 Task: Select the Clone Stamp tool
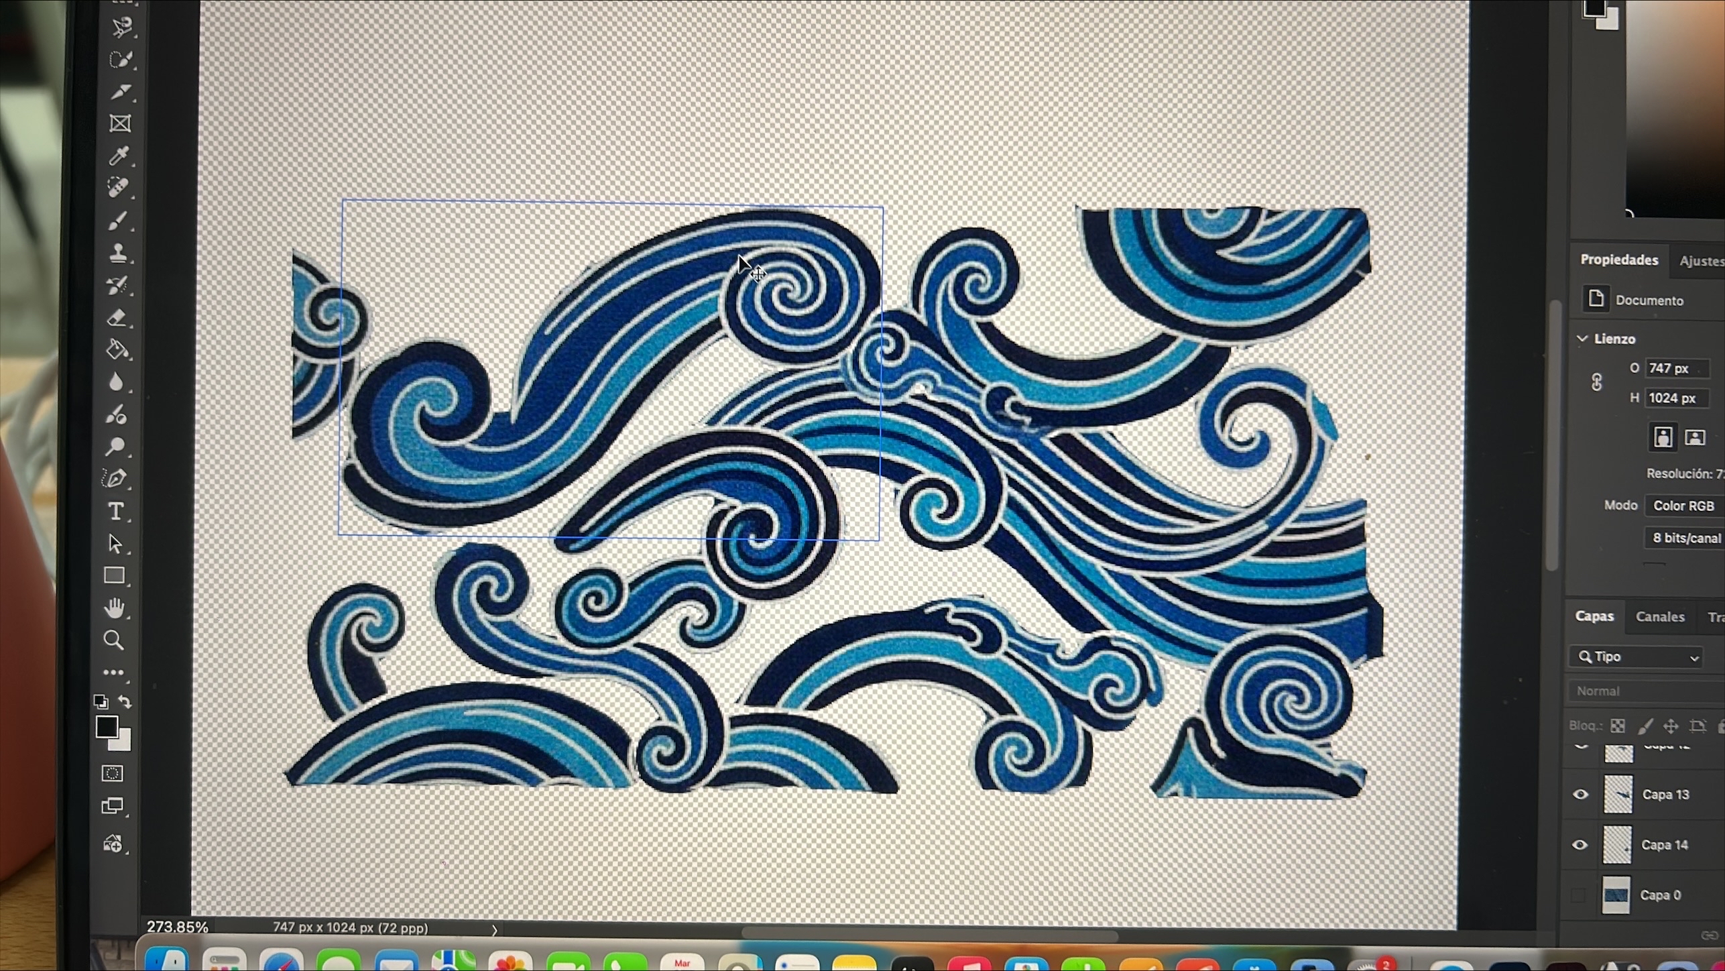tap(118, 253)
